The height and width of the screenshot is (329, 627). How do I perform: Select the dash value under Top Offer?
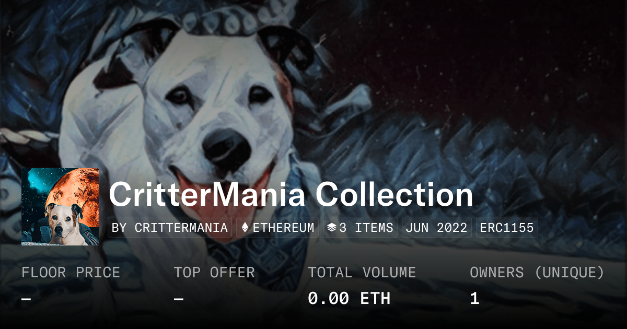coord(179,299)
